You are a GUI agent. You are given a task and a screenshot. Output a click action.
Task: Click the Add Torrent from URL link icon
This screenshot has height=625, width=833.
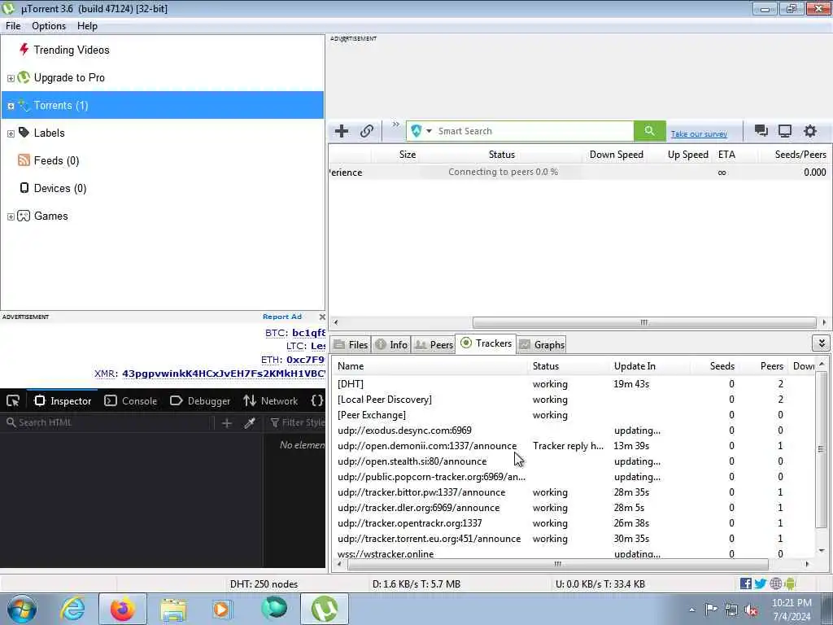coord(367,131)
